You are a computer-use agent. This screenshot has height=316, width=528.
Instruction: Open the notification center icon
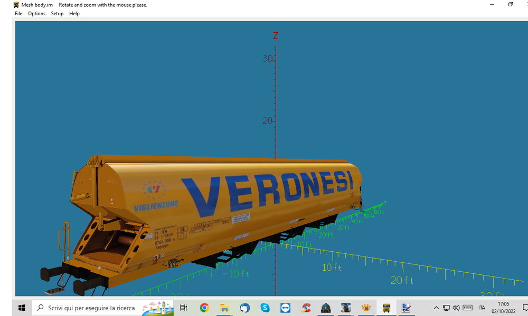coord(525,308)
